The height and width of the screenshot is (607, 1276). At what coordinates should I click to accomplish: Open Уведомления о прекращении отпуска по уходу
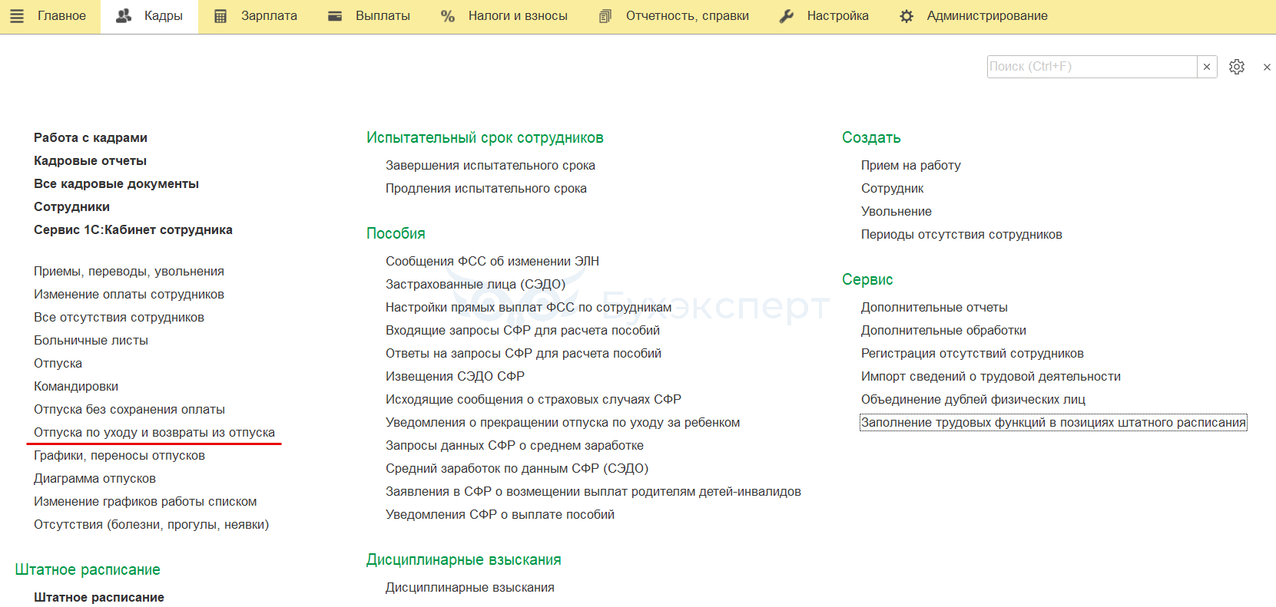pyautogui.click(x=563, y=423)
